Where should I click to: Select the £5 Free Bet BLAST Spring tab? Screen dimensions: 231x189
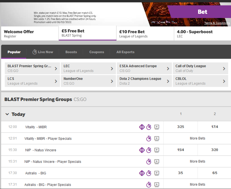click(x=88, y=33)
